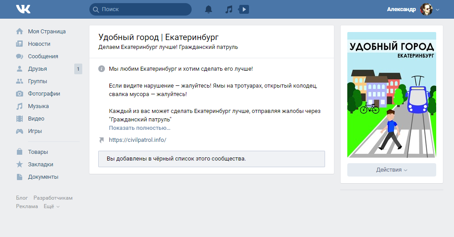This screenshot has height=237, width=454.
Task: Click the Photos camera icon in sidebar
Action: [x=20, y=94]
